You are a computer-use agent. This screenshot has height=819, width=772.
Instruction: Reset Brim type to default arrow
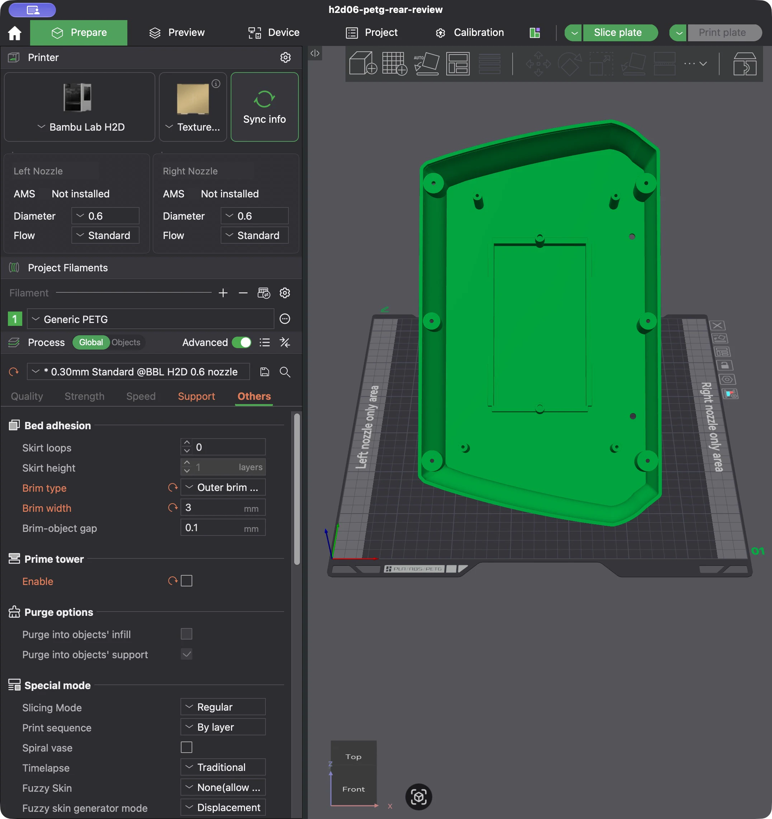click(173, 487)
